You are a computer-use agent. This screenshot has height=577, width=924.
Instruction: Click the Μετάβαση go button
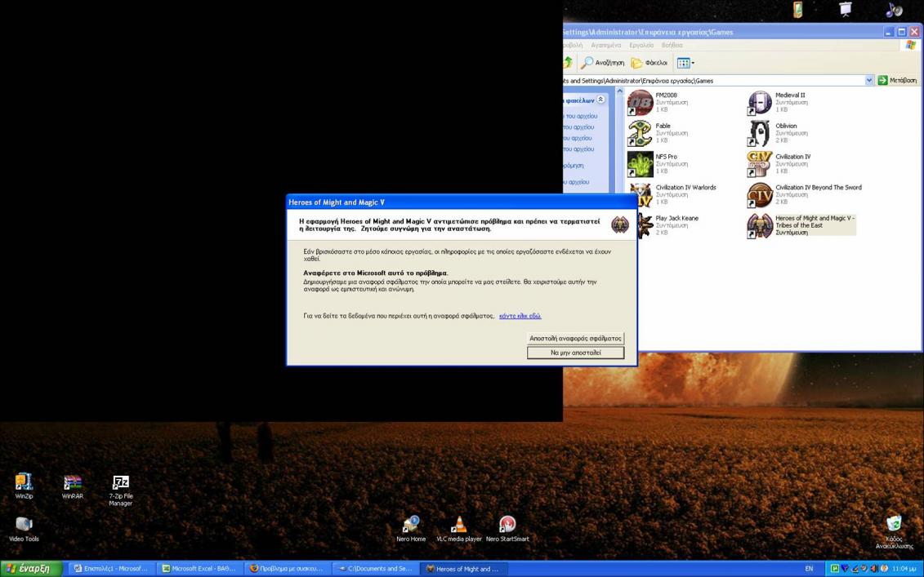coord(898,81)
